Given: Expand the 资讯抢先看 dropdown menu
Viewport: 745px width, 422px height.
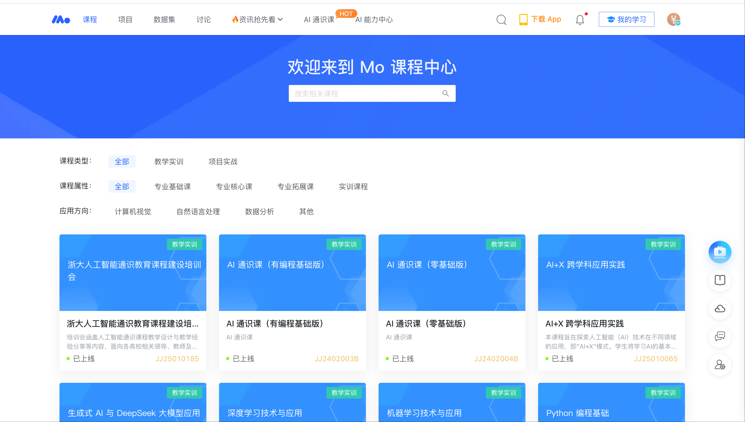Looking at the screenshot, I should pos(257,19).
